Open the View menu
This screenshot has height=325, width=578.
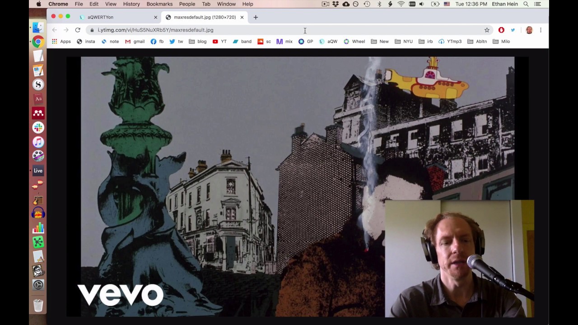[111, 4]
